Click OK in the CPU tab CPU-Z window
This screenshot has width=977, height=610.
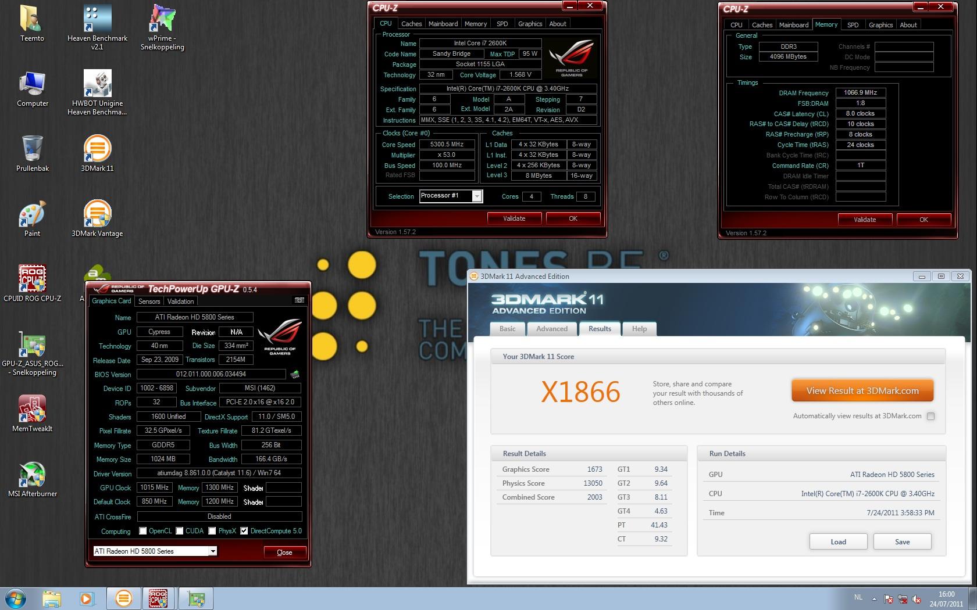point(573,218)
